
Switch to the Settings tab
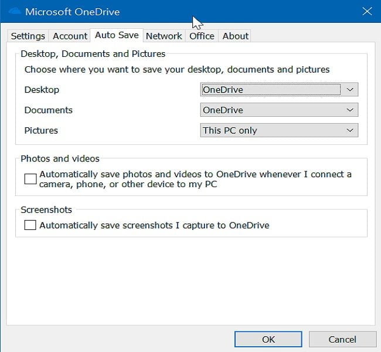[28, 36]
